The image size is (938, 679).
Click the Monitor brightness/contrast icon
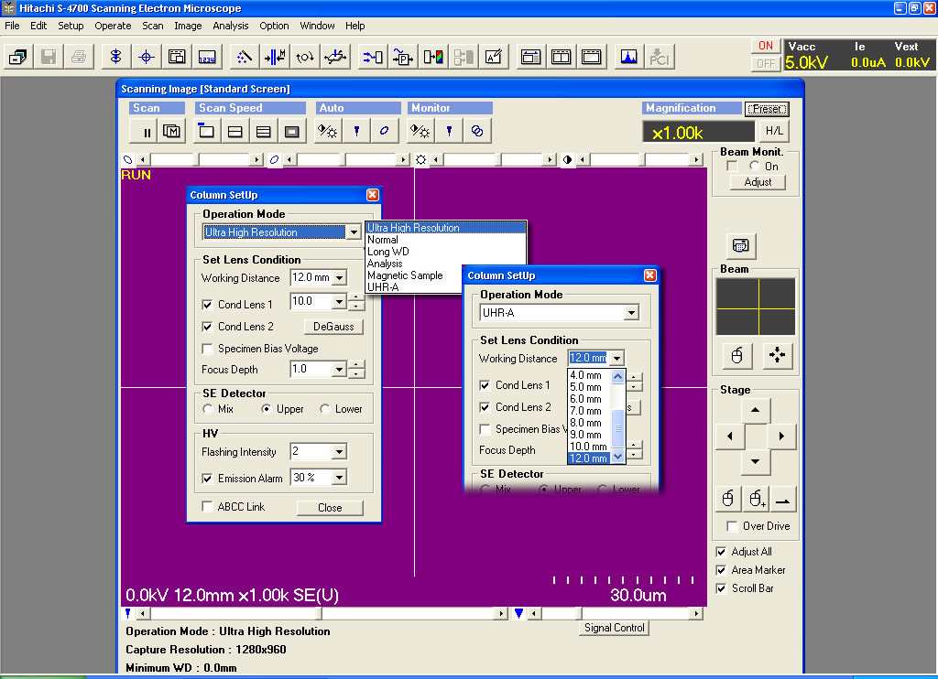(420, 132)
